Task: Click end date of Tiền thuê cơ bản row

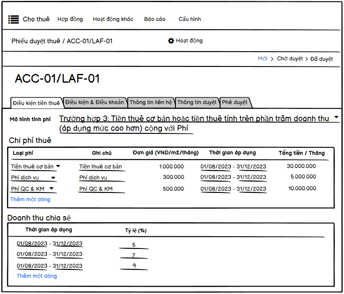Action: click(251, 167)
